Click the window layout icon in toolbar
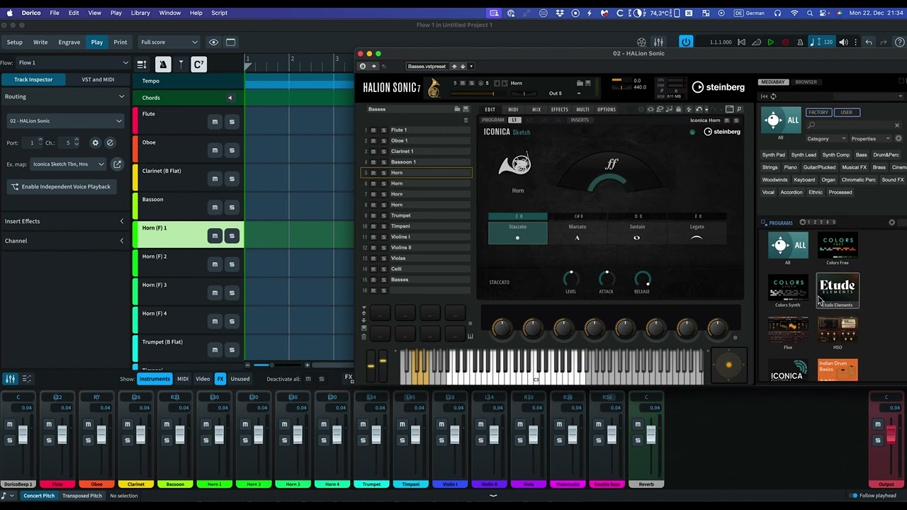The image size is (907, 510). 230,42
